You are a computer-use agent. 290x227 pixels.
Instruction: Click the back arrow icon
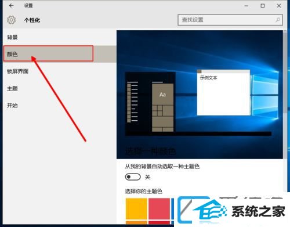pos(12,6)
